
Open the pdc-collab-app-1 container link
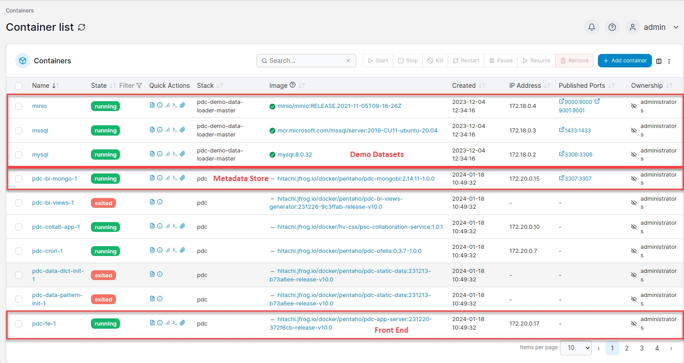point(56,227)
